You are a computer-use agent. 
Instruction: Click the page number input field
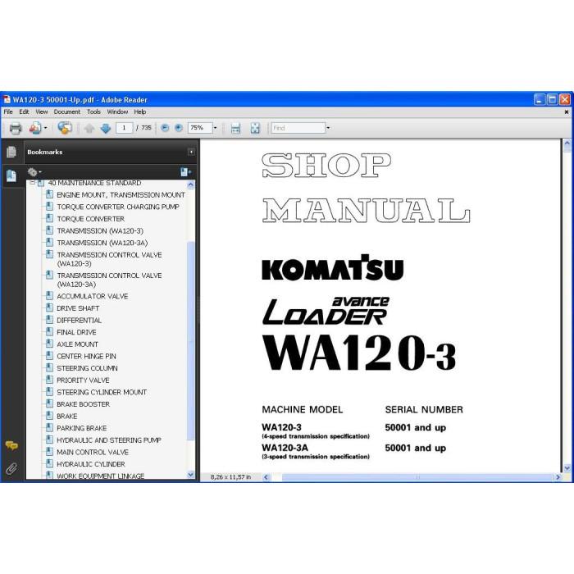(124, 128)
